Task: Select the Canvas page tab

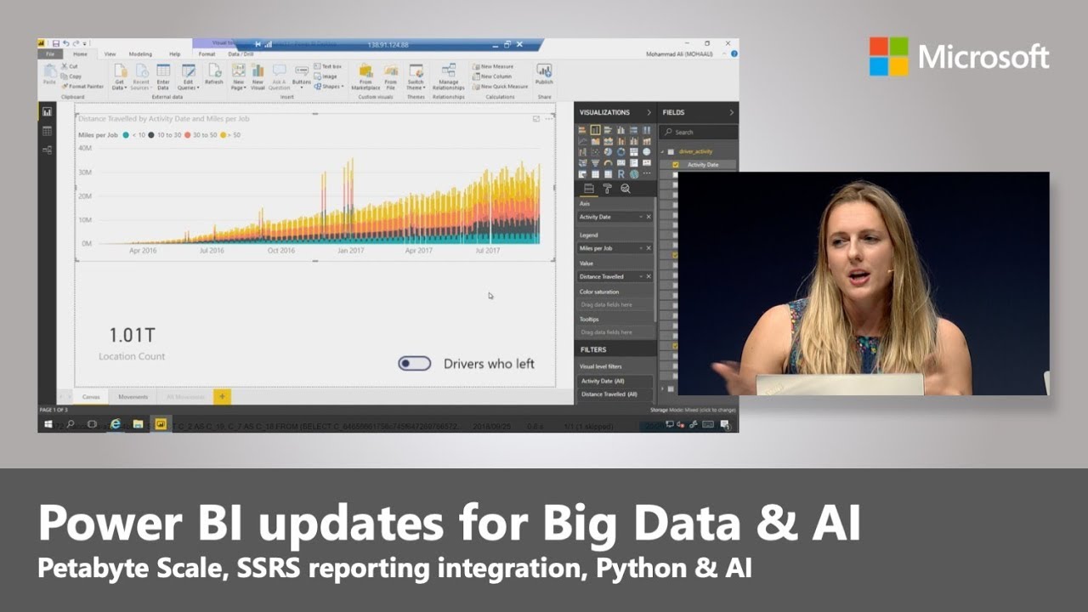Action: (x=91, y=397)
